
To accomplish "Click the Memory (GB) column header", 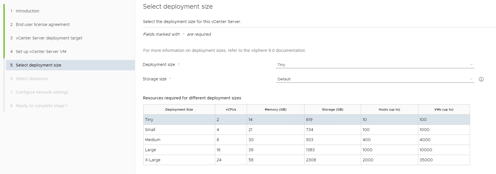I will coord(275,109).
